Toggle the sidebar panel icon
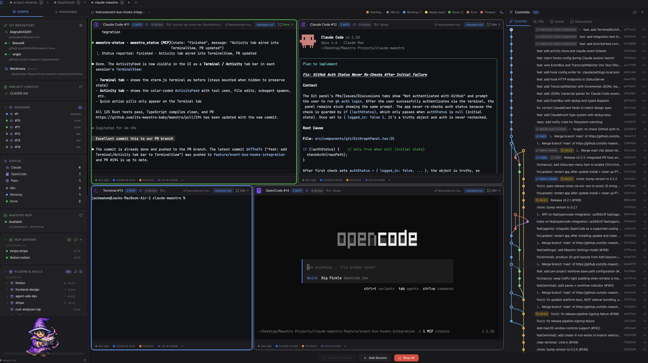Viewport: 648px width, 363px height. pos(2,3)
